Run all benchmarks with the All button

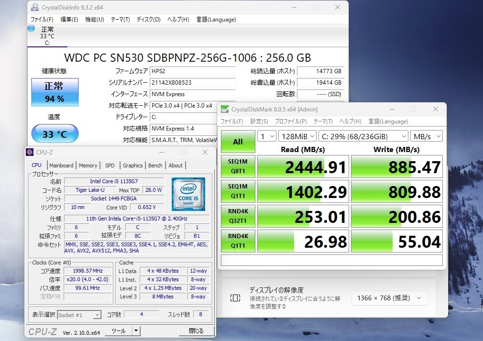(238, 142)
